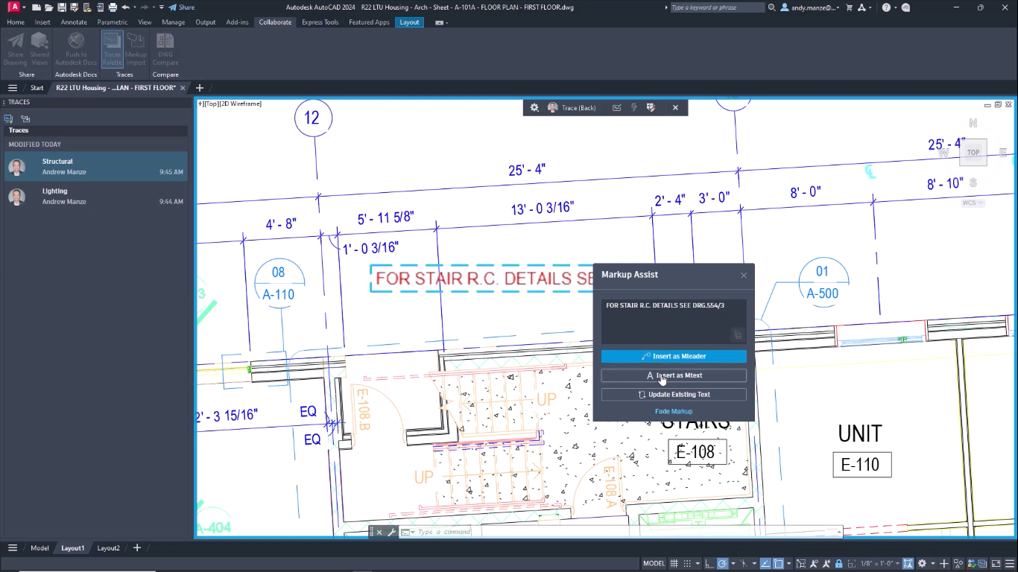Click the copy text icon in Markup Assist
Image resolution: width=1018 pixels, height=572 pixels.
point(737,335)
